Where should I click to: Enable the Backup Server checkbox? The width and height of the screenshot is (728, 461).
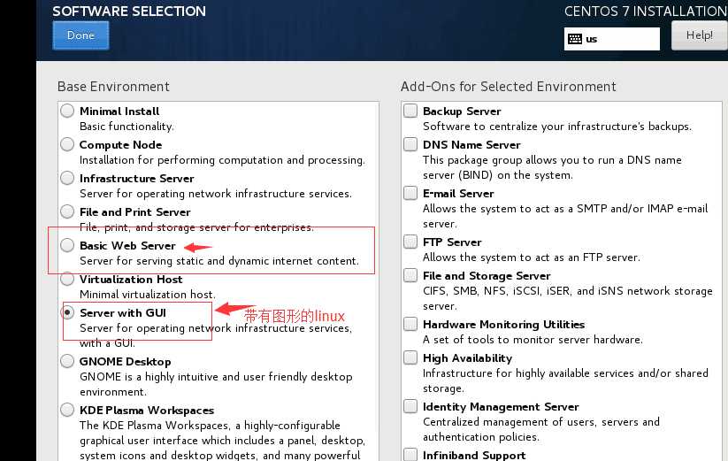[410, 111]
